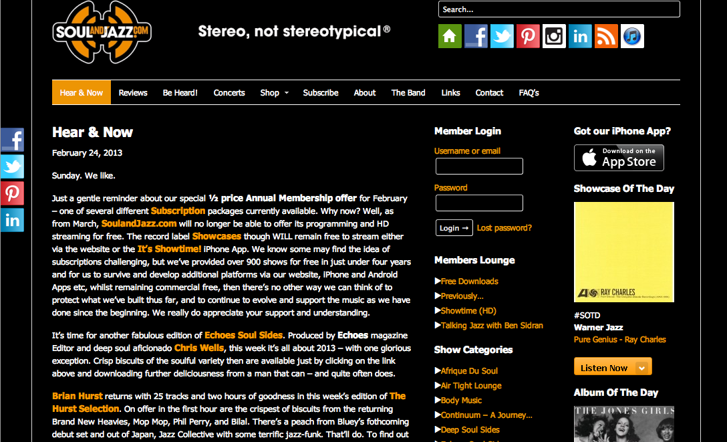Open the Previously... link
This screenshot has width=727, height=442.
pyautogui.click(x=462, y=296)
